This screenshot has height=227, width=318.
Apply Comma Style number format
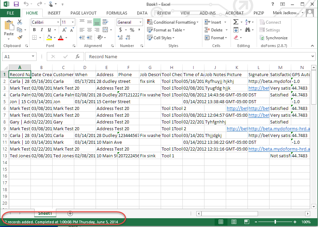[x=139, y=30]
